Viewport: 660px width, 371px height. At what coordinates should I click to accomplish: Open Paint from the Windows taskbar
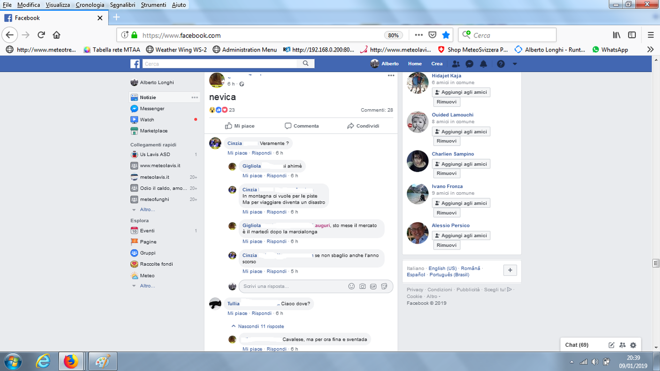pyautogui.click(x=103, y=362)
